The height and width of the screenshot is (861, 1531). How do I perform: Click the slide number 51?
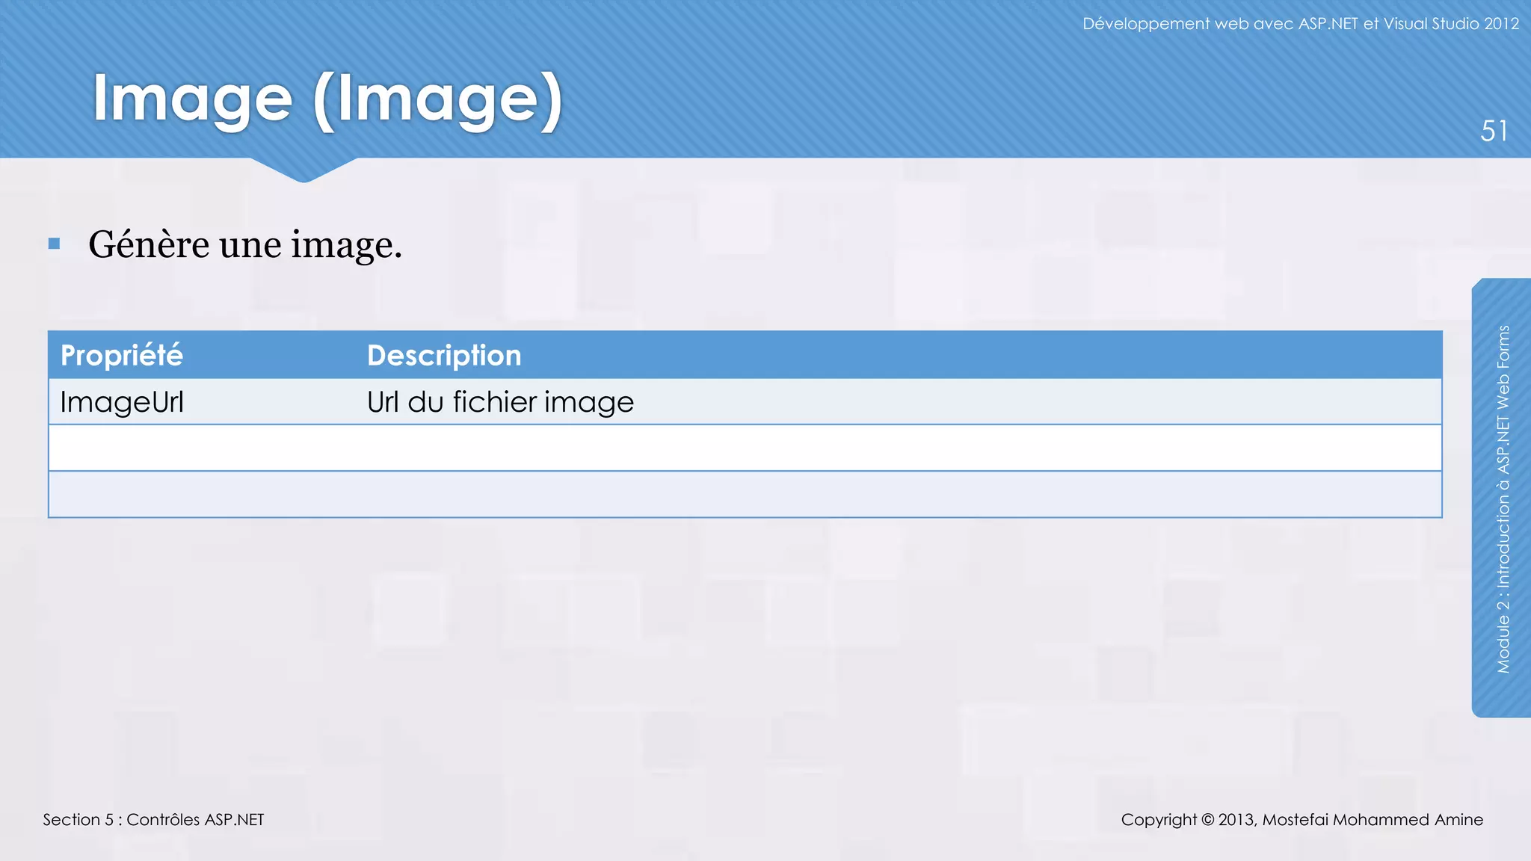tap(1494, 132)
